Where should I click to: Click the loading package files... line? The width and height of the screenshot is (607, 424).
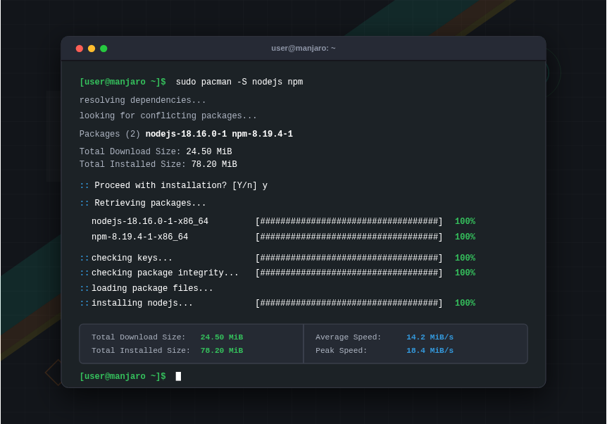tap(146, 288)
